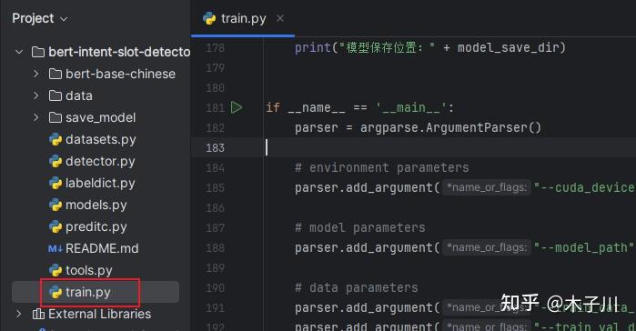This screenshot has height=331, width=636.
Task: Click the Python icon on train.py tab
Action: [x=209, y=18]
